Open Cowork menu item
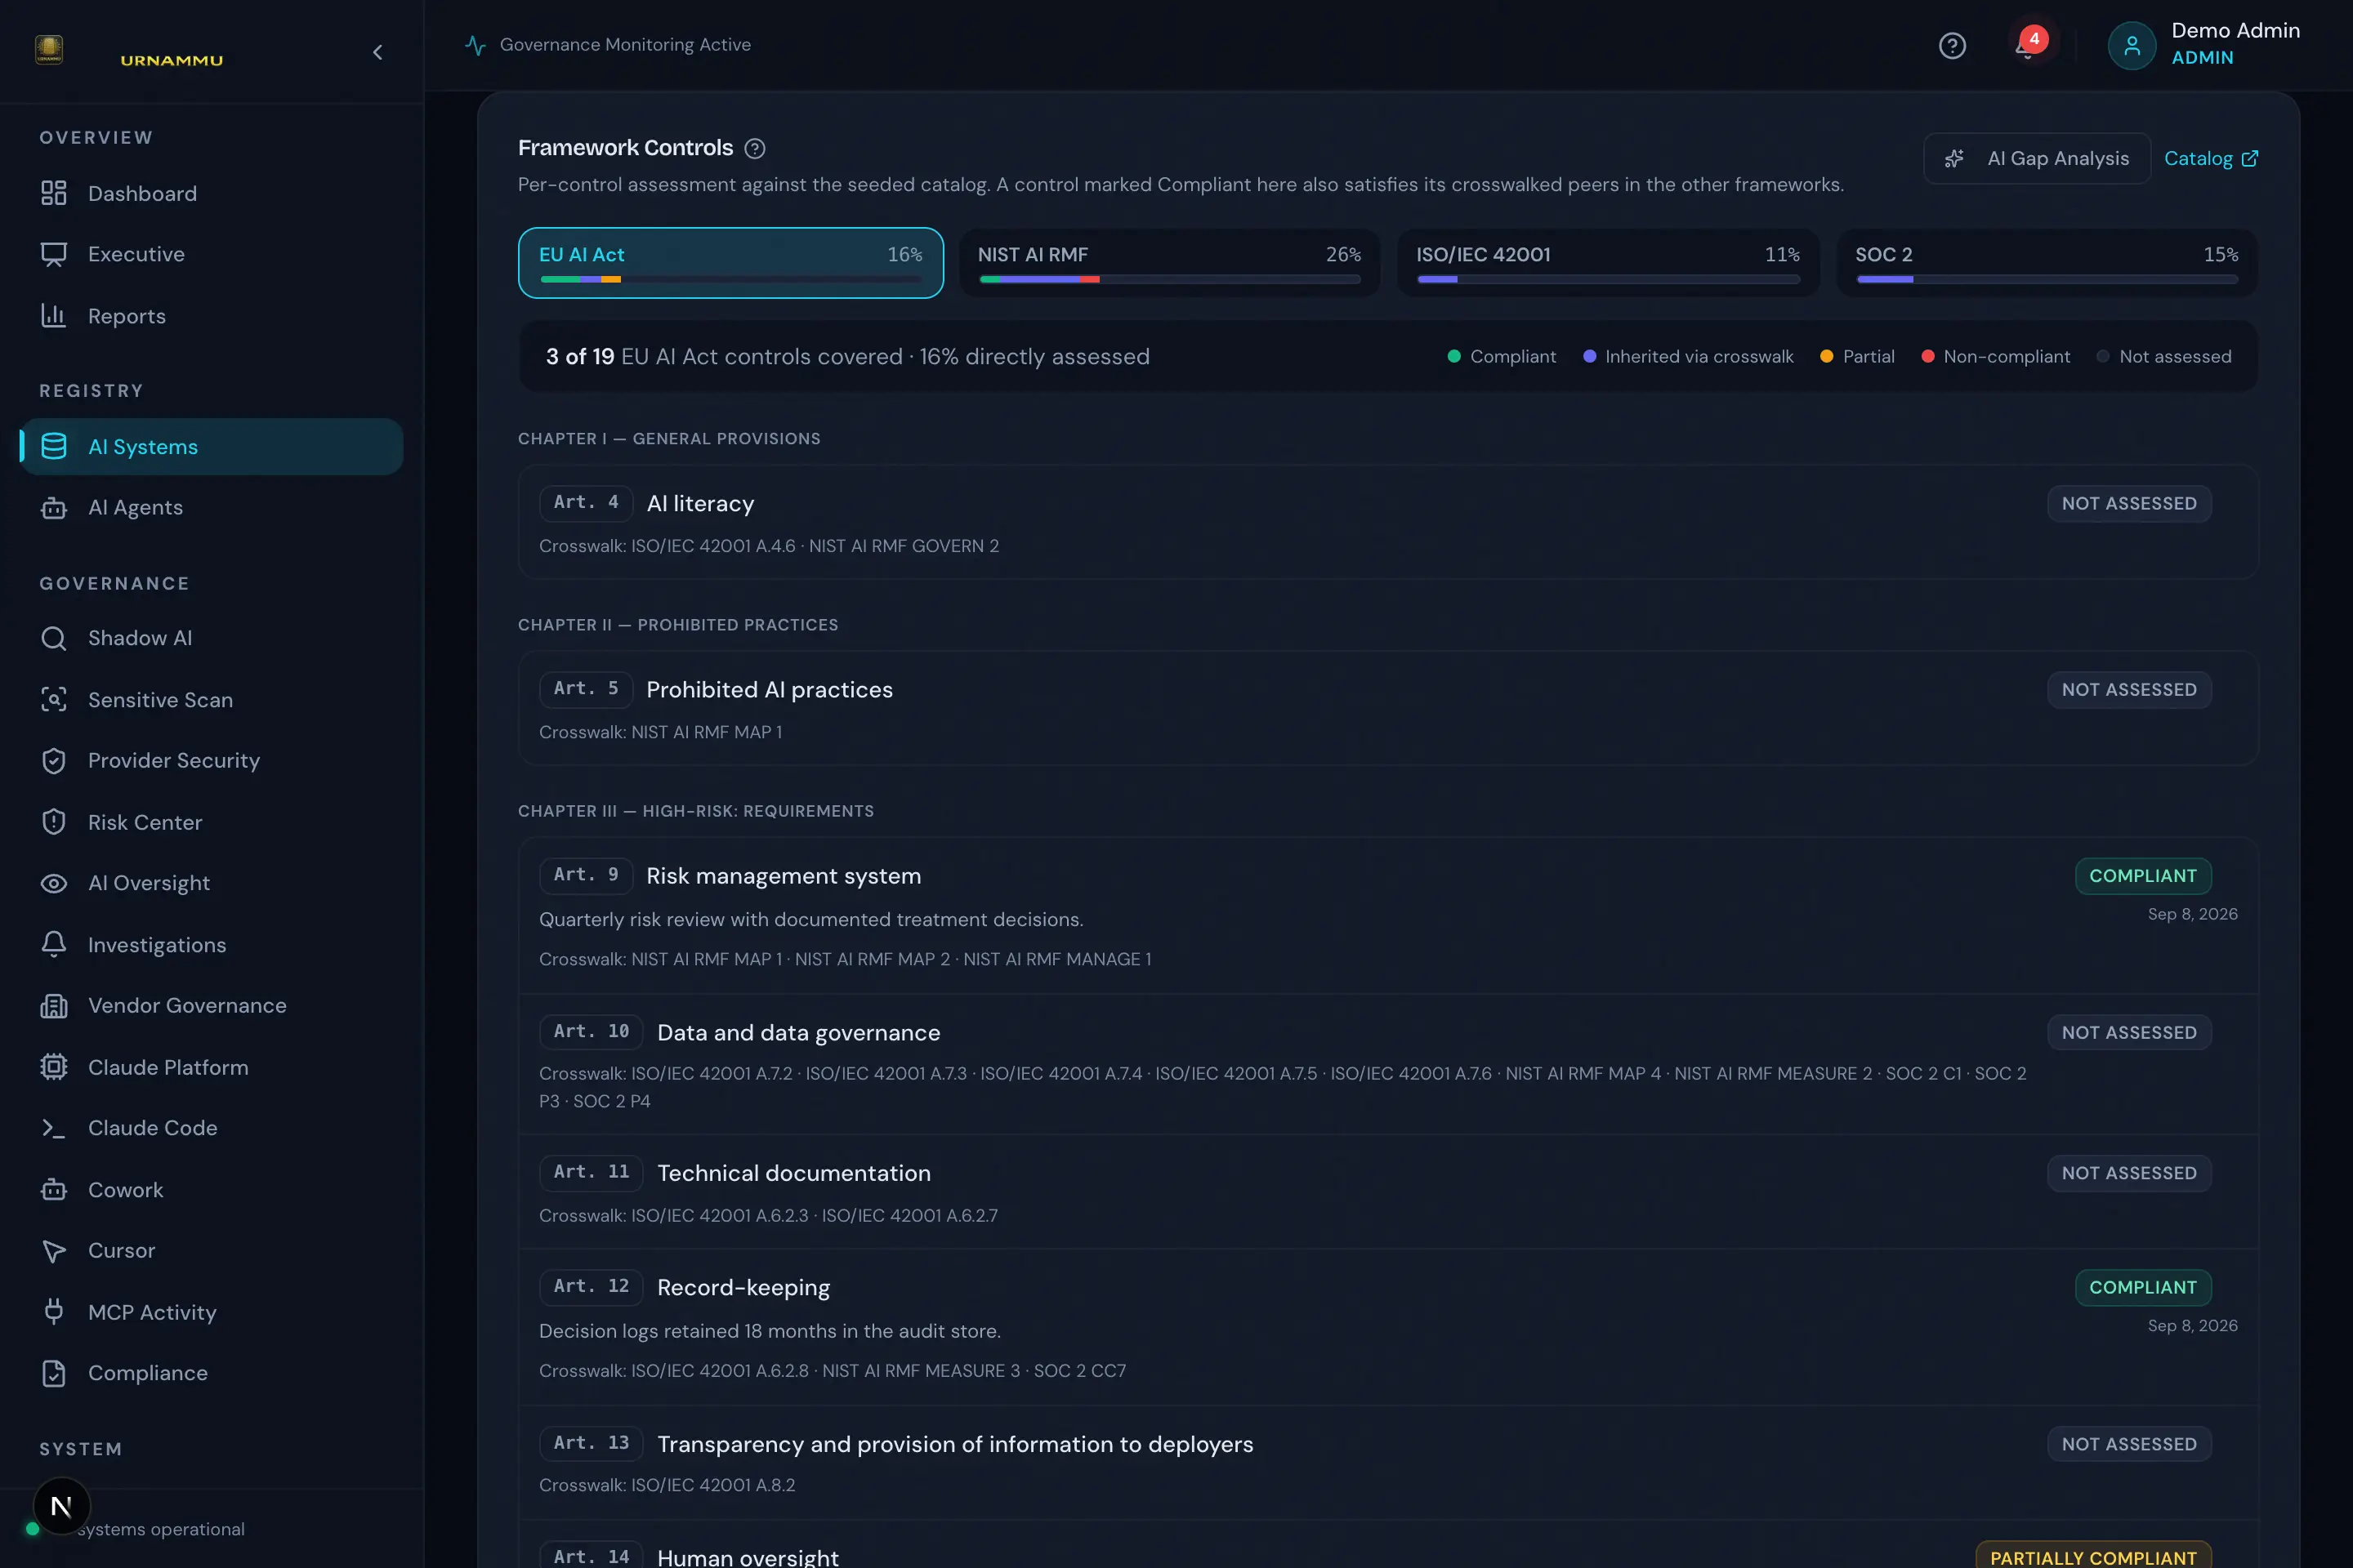Screen dimensions: 2353x1568 pyautogui.click(x=211, y=1190)
